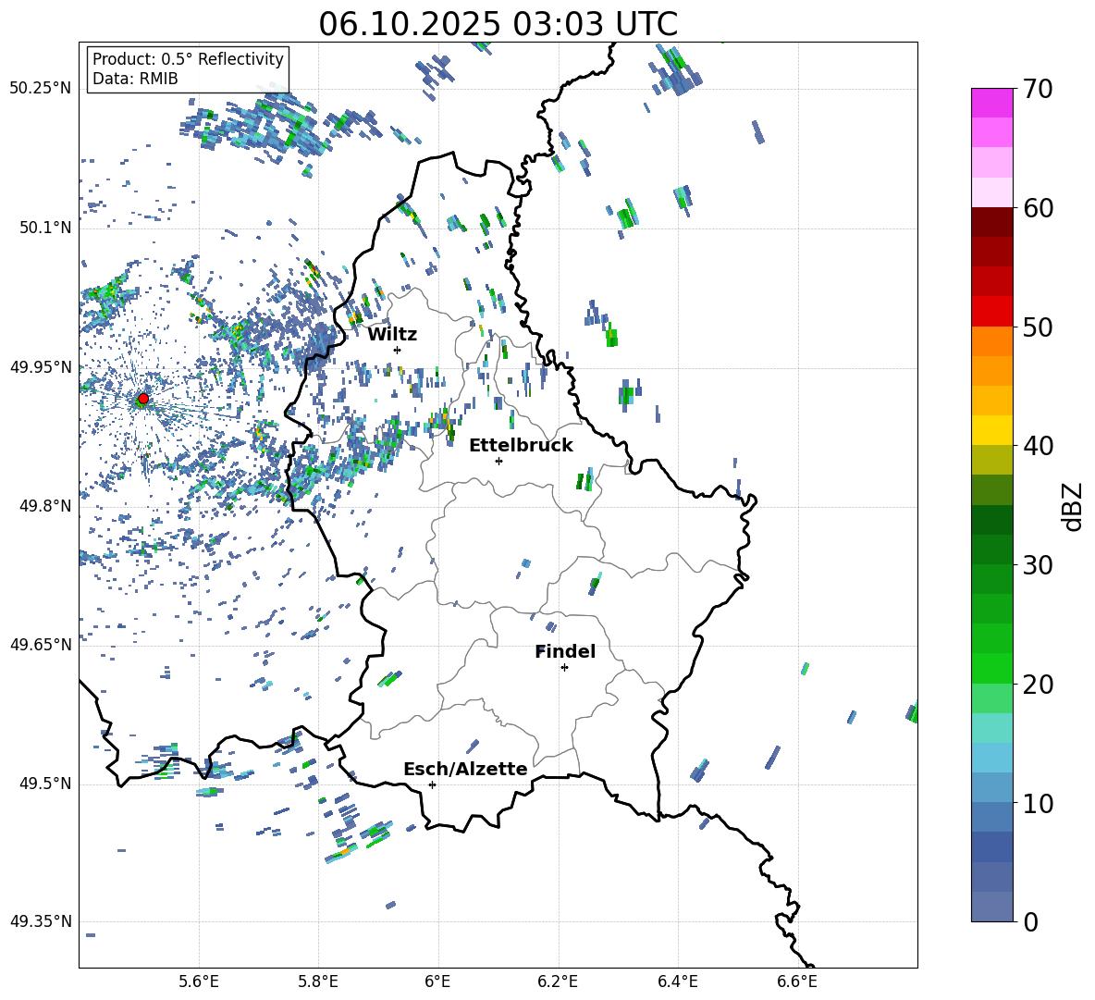
Task: Click the 50.25°N latitude label
Action: (x=41, y=89)
